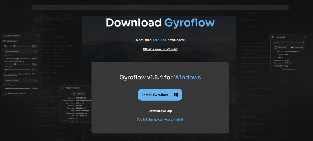Click Calibrated by value Eddy in floating Lens profile panel
The image size is (313, 141).
(x=286, y=66)
